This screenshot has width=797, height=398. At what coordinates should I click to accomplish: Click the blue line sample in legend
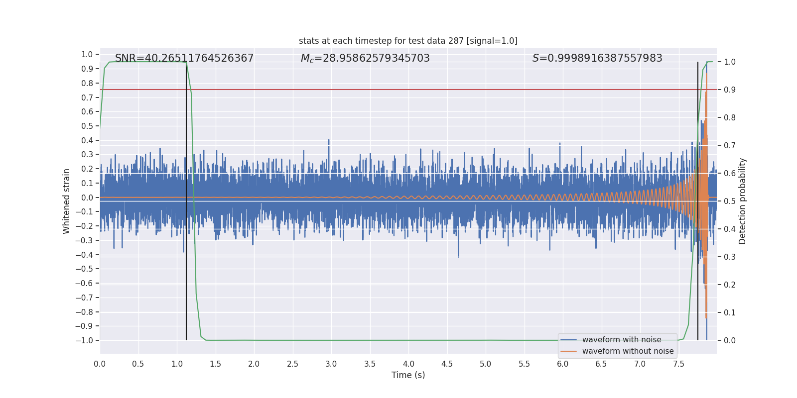coord(568,340)
